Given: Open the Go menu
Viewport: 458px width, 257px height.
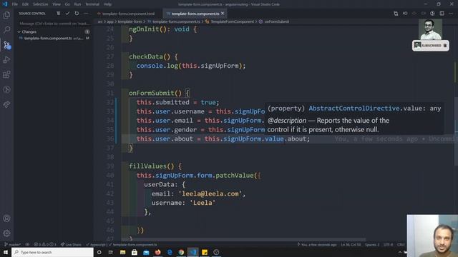Looking at the screenshot, I should [67, 4].
